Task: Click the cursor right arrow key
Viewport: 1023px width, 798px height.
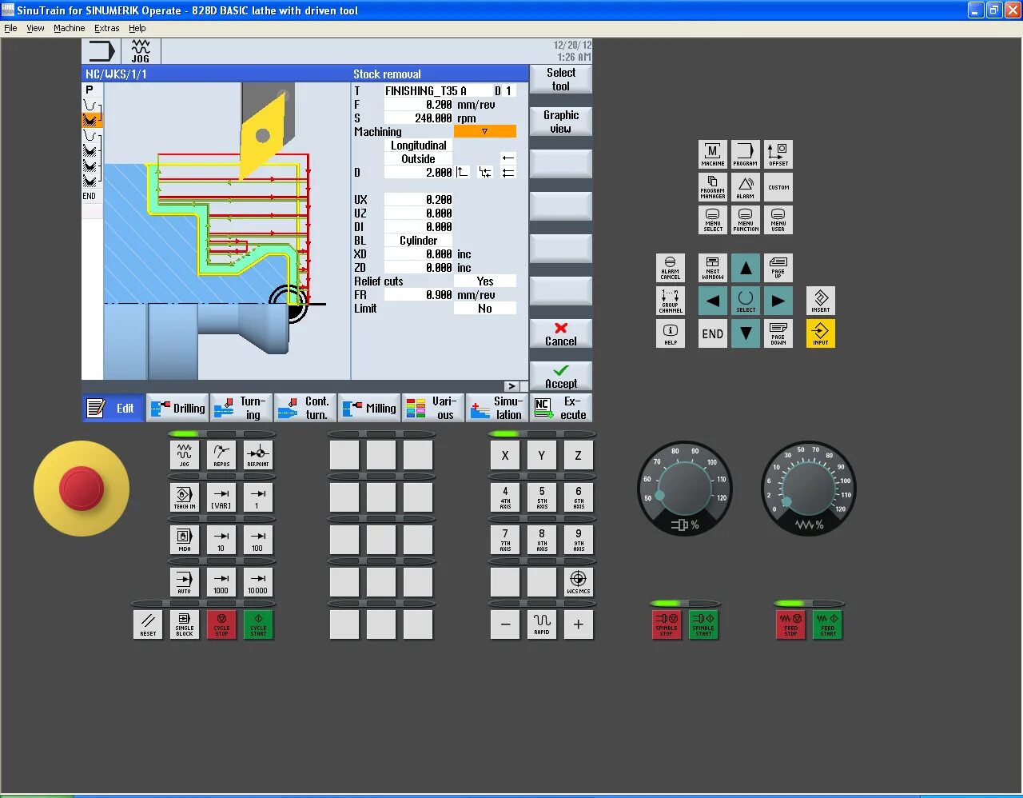Action: tap(778, 301)
